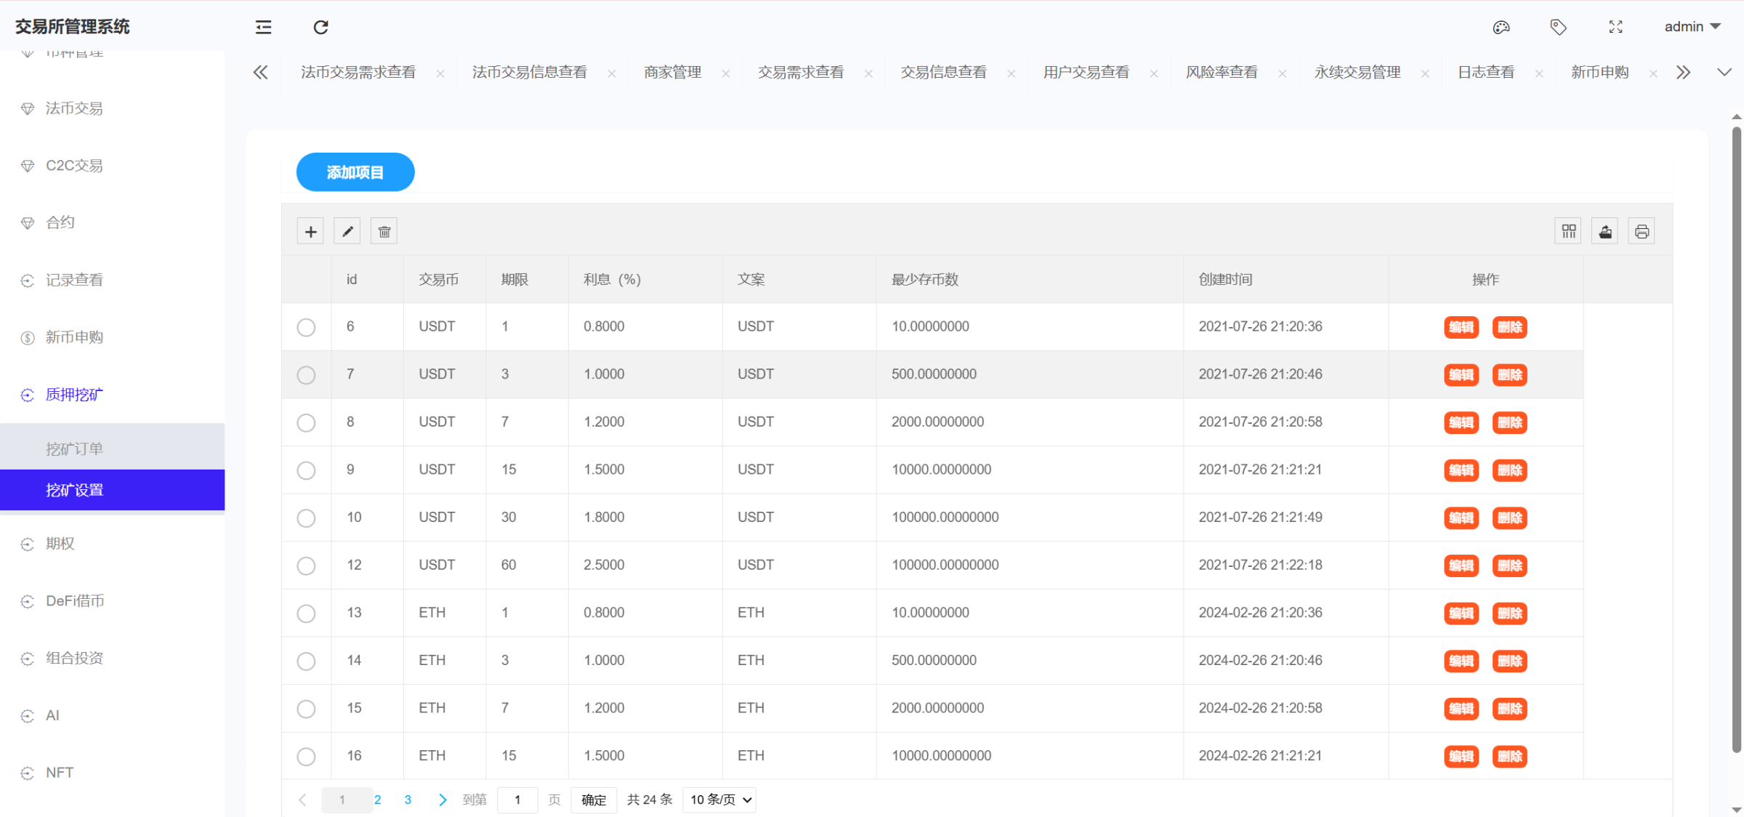This screenshot has height=817, width=1744.
Task: Open the column filter grid icon
Action: click(x=1569, y=232)
